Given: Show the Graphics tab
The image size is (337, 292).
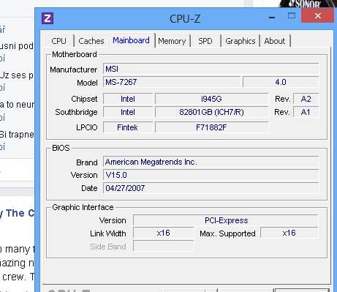Looking at the screenshot, I should 241,41.
